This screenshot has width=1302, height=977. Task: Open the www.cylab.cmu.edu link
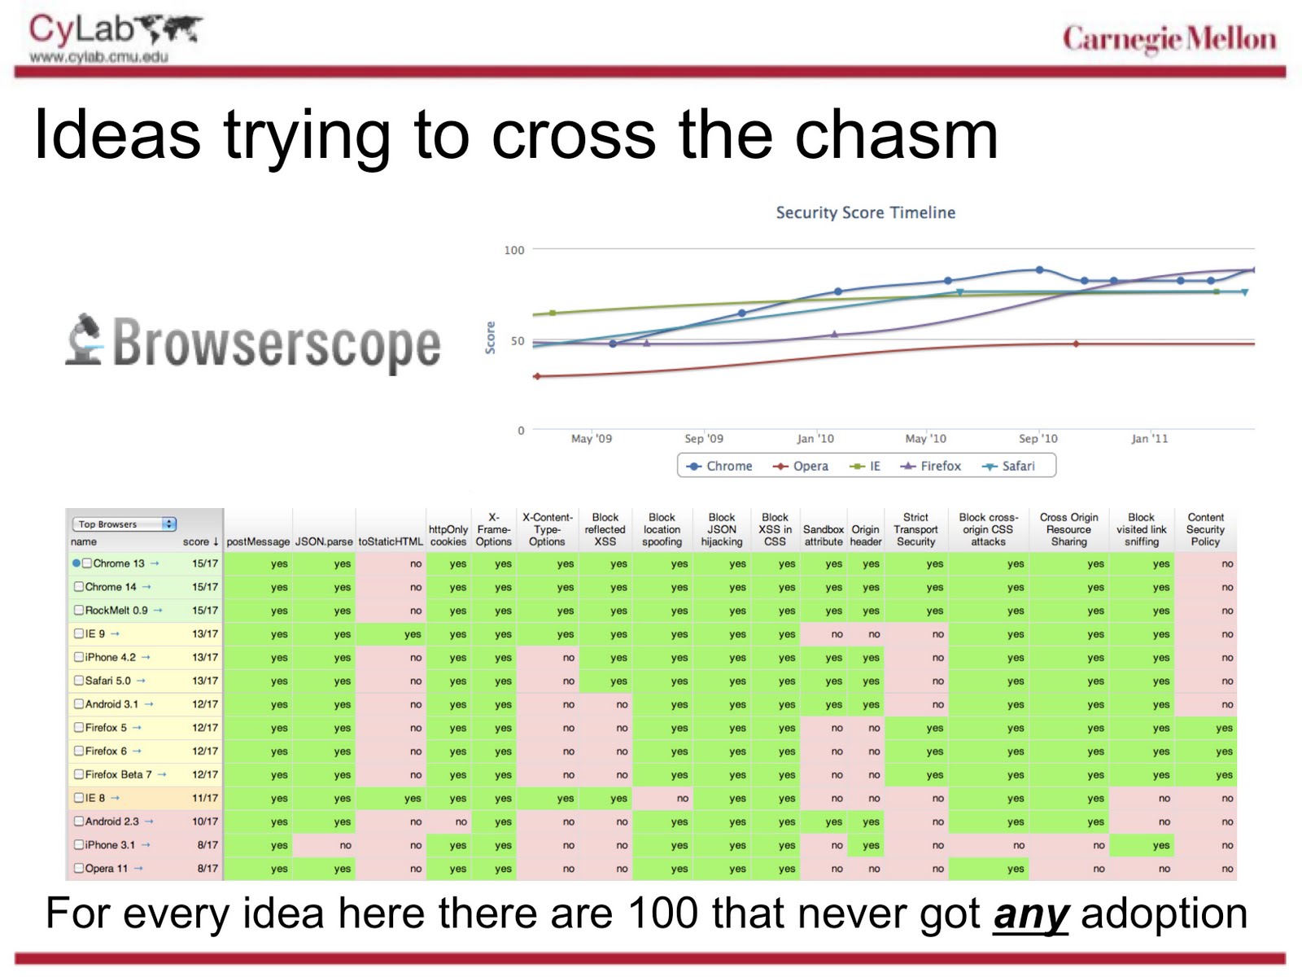(x=98, y=56)
